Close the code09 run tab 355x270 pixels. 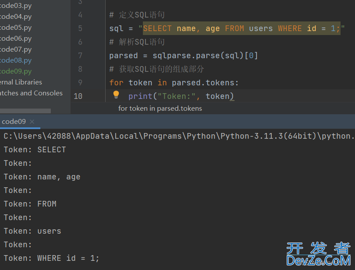(32, 122)
